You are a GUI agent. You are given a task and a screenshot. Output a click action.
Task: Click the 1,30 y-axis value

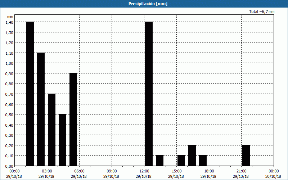click(x=10, y=32)
